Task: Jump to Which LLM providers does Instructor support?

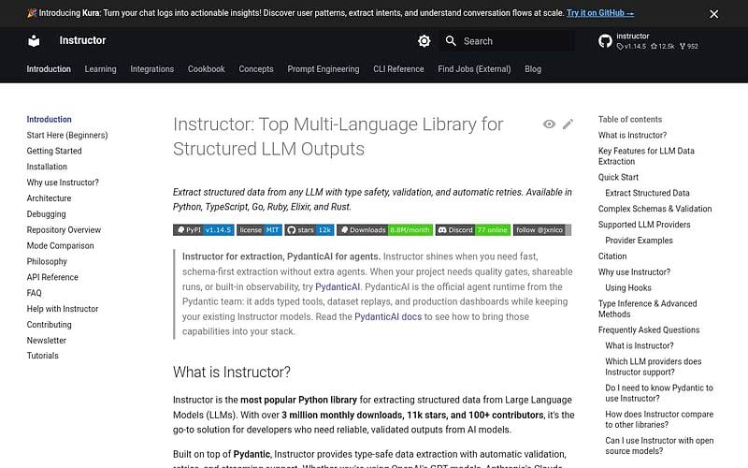Action: (653, 367)
